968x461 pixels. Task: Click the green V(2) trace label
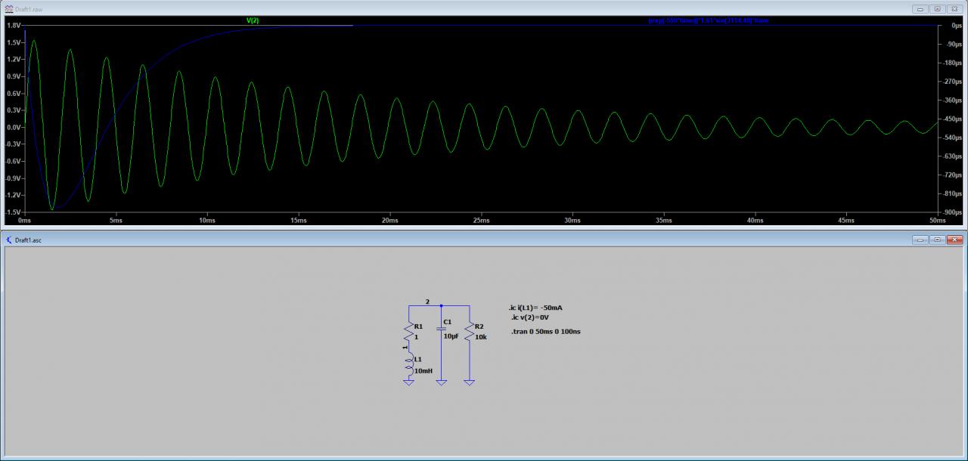(x=253, y=20)
